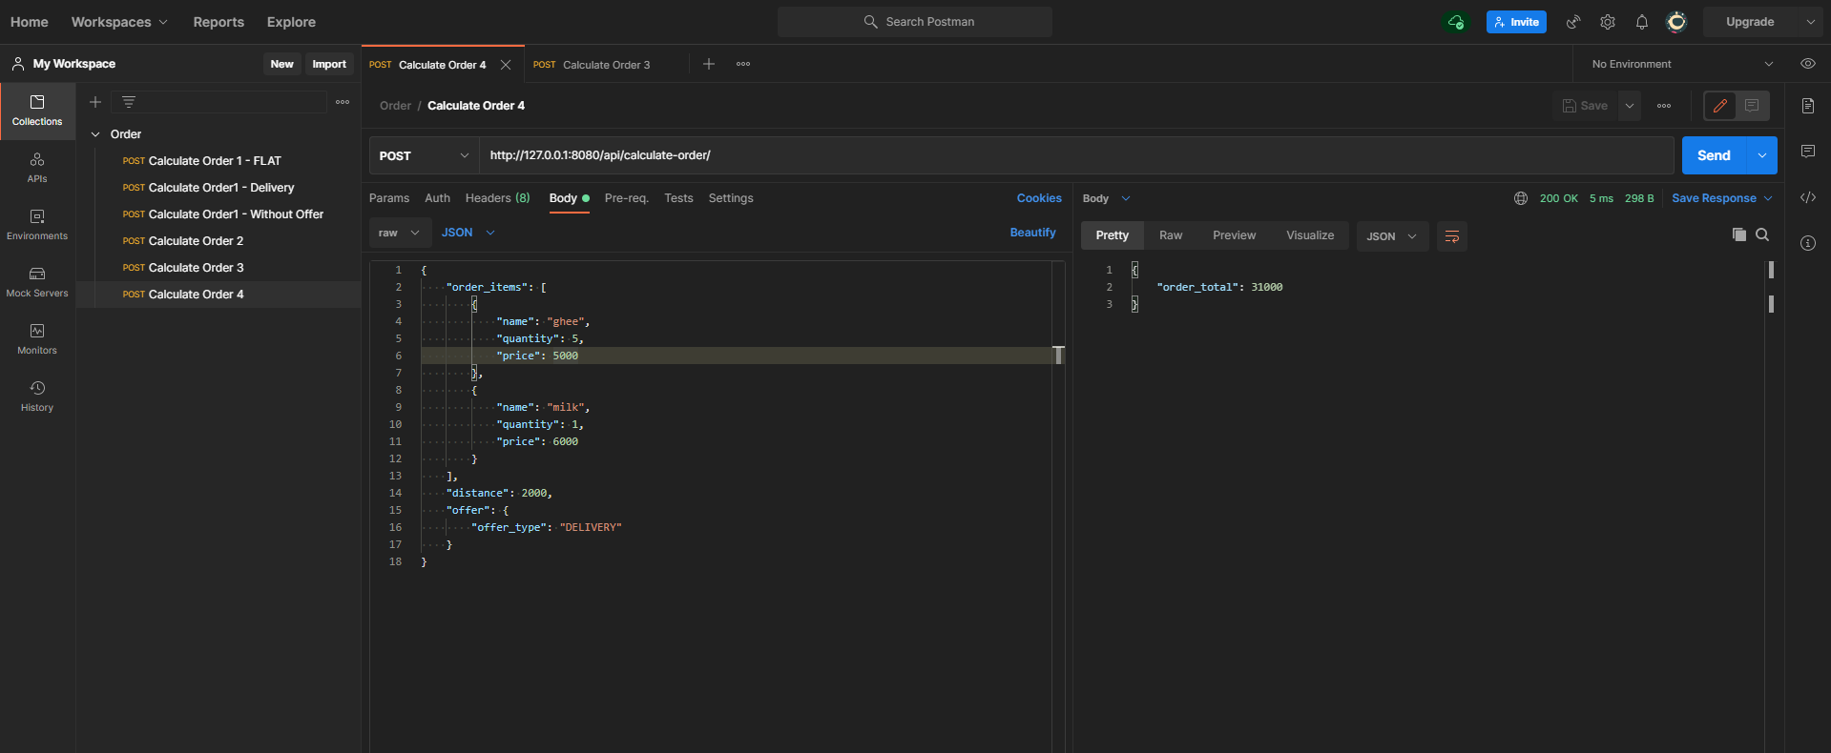
Task: Switch to Calculate Order 3 tab
Action: point(606,65)
